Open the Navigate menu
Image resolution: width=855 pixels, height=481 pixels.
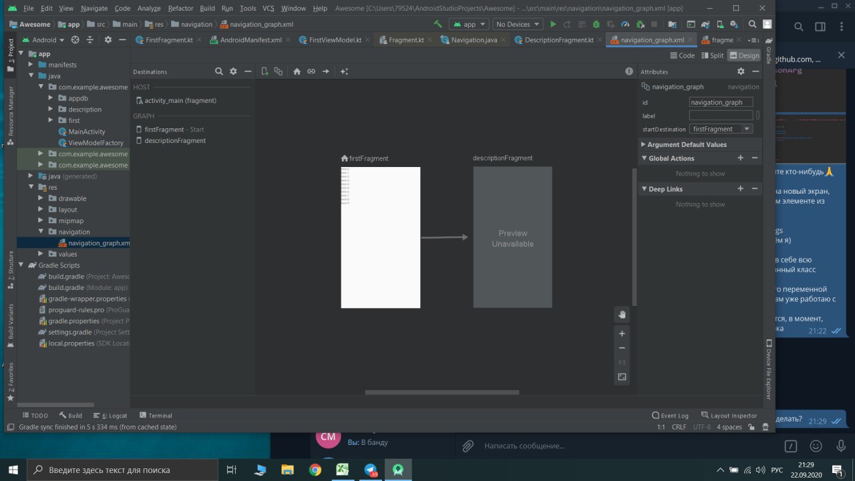click(x=94, y=8)
